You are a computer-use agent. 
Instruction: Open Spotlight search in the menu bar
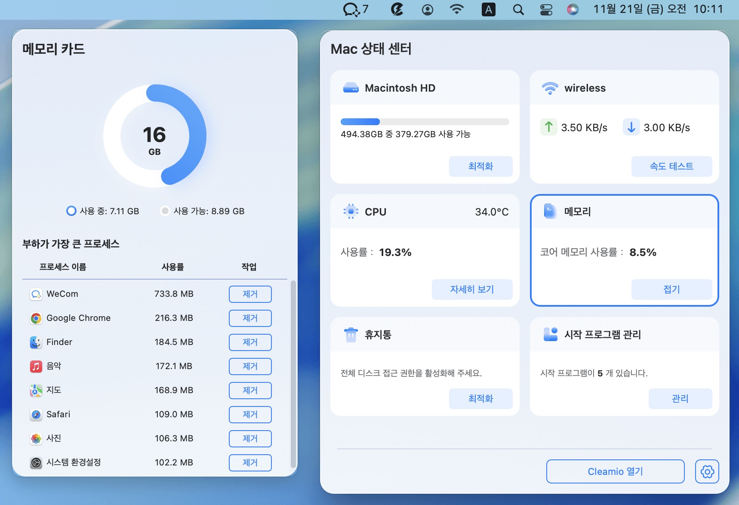[518, 9]
